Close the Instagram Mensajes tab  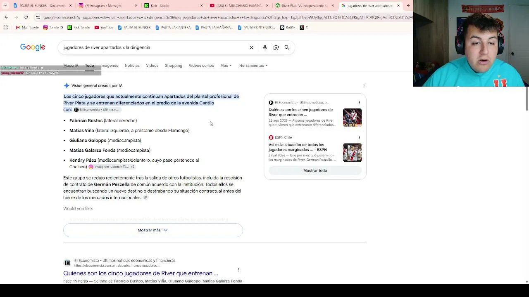[x=136, y=6]
